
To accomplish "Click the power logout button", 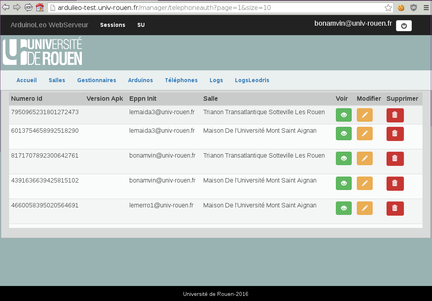I will click(404, 26).
